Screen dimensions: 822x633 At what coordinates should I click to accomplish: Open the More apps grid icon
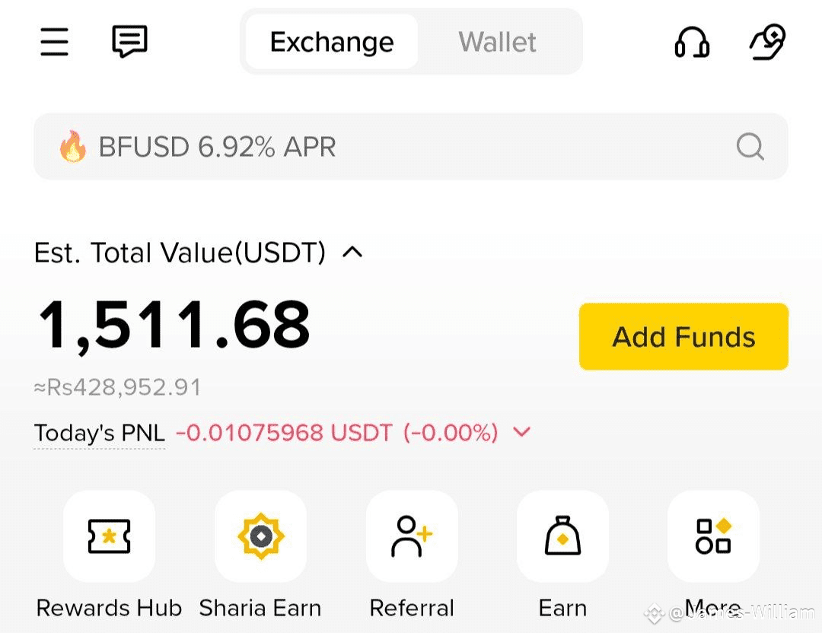click(x=713, y=536)
